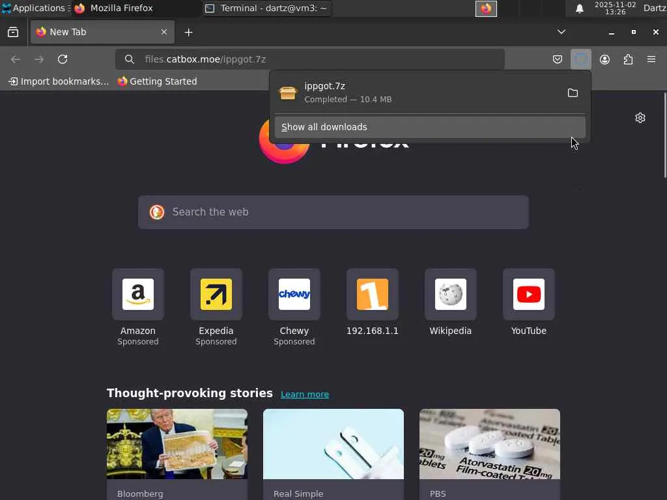Click Show all downloads

click(430, 127)
